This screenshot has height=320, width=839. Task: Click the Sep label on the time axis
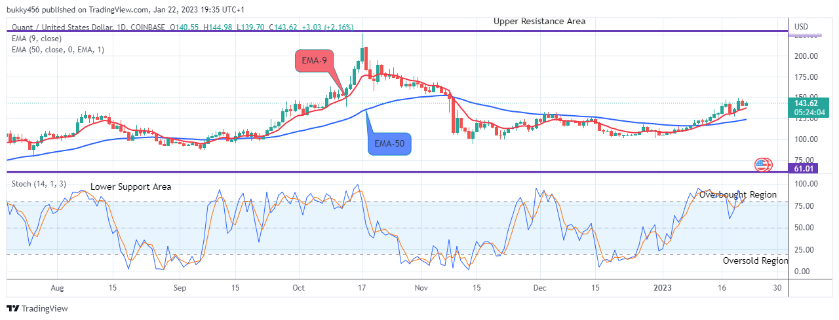point(180,288)
